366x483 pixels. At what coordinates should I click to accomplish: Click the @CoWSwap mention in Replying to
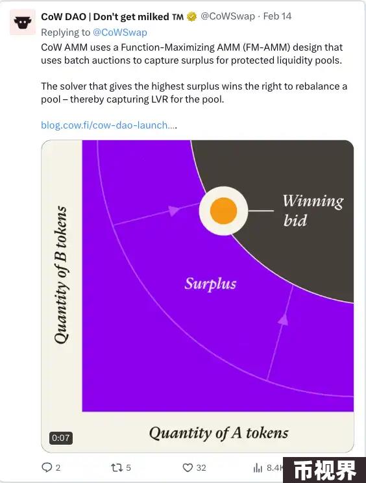click(120, 32)
